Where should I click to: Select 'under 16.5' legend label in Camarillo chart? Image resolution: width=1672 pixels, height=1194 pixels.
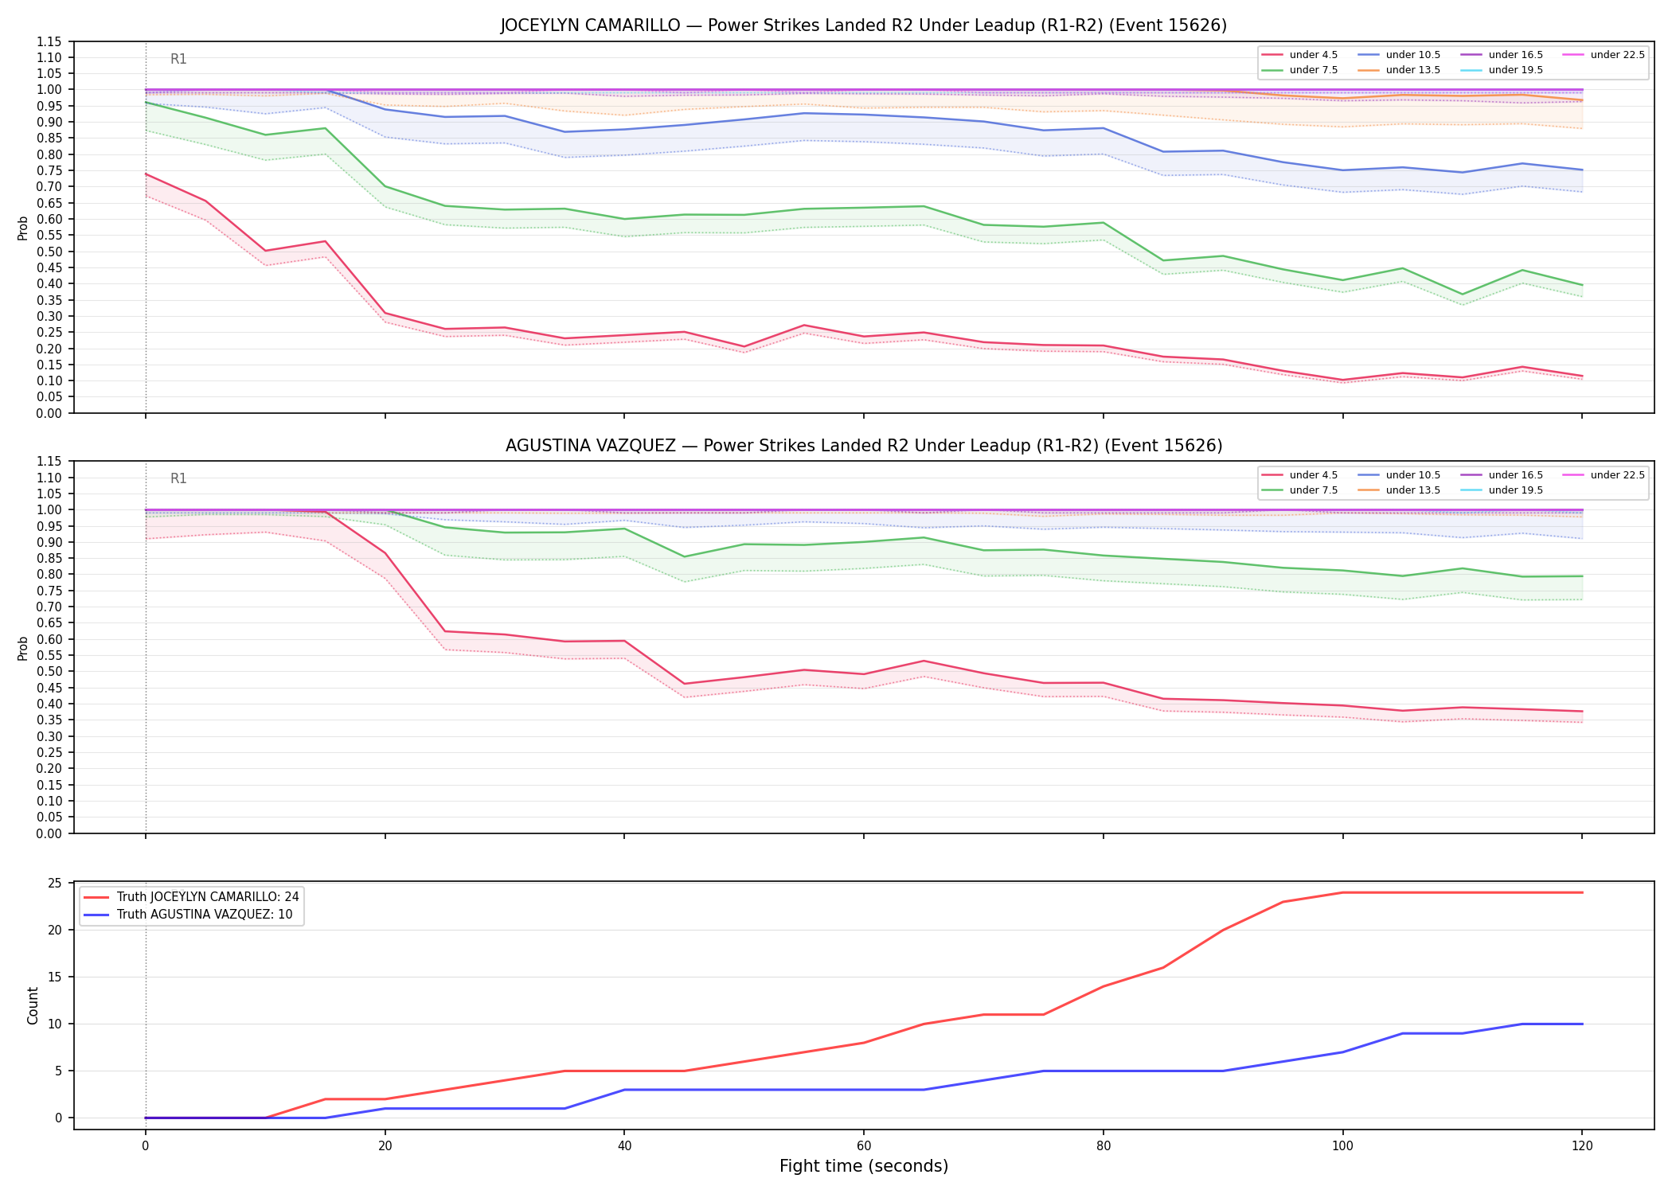coord(1516,55)
